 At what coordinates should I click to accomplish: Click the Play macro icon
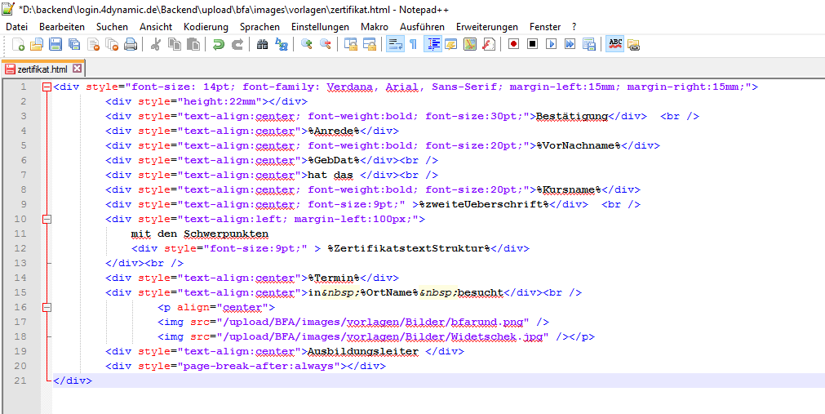[552, 44]
